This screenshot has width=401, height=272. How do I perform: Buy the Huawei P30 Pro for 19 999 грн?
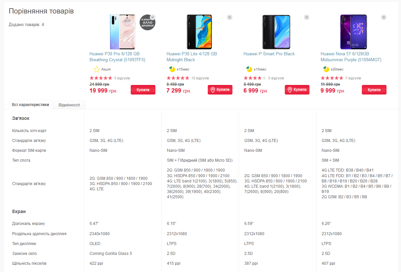(143, 90)
